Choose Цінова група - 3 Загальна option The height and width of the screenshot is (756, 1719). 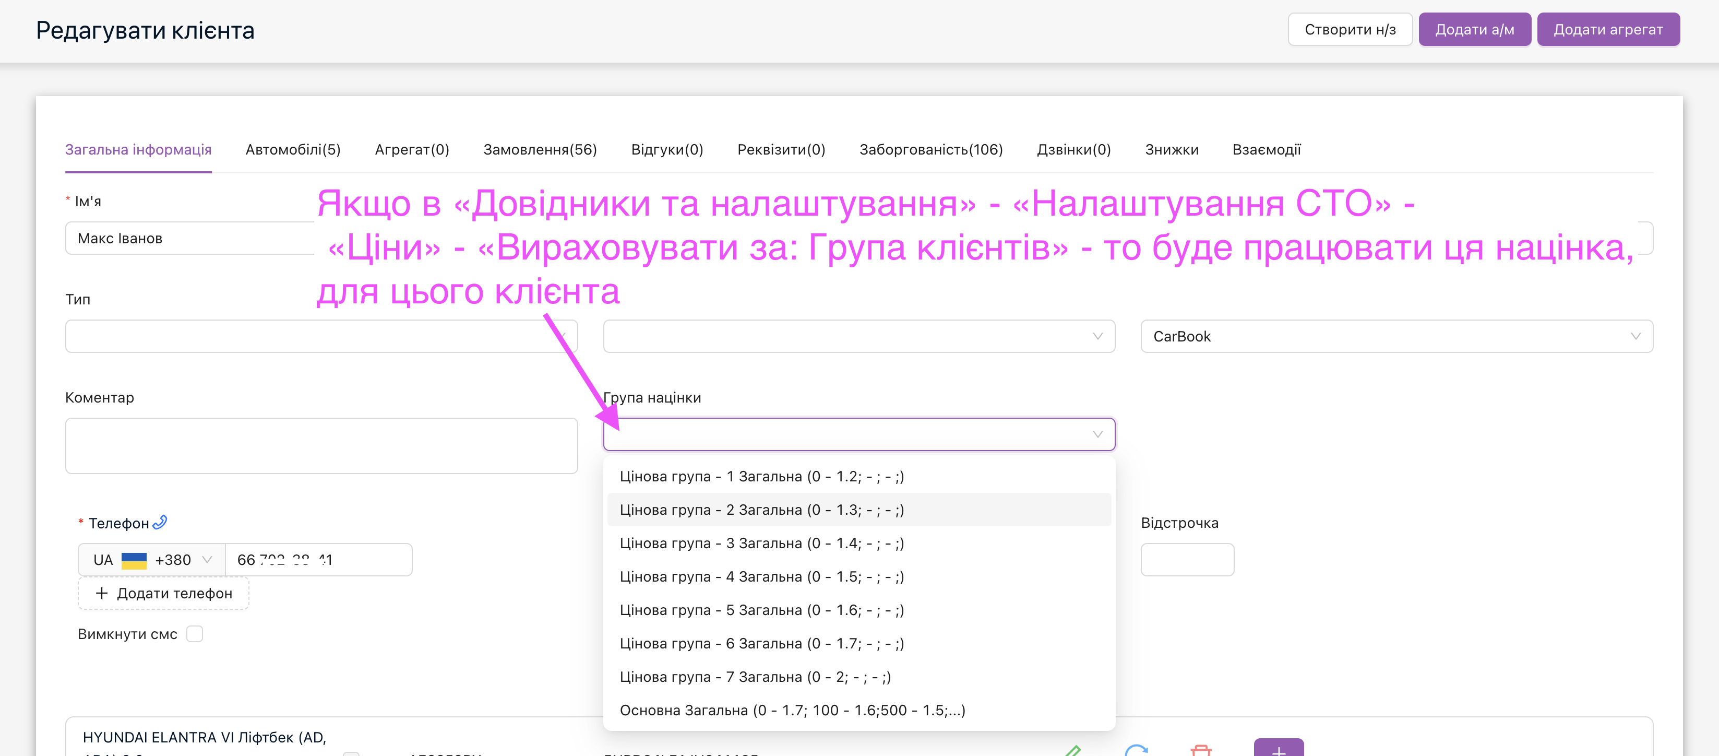(859, 543)
